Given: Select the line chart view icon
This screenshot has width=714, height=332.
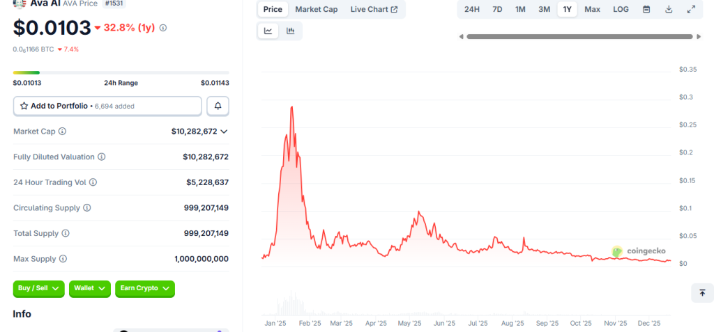Looking at the screenshot, I should (x=268, y=31).
